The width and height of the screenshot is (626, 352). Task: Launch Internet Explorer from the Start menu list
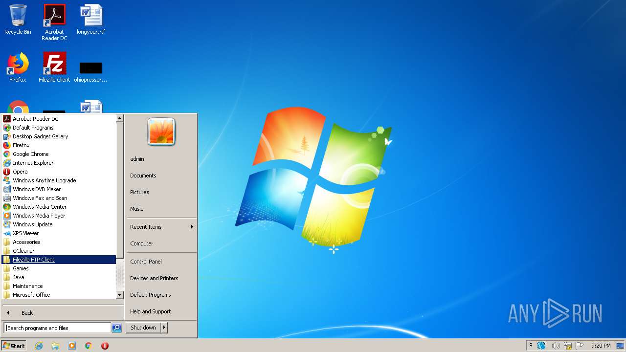pyautogui.click(x=59, y=163)
